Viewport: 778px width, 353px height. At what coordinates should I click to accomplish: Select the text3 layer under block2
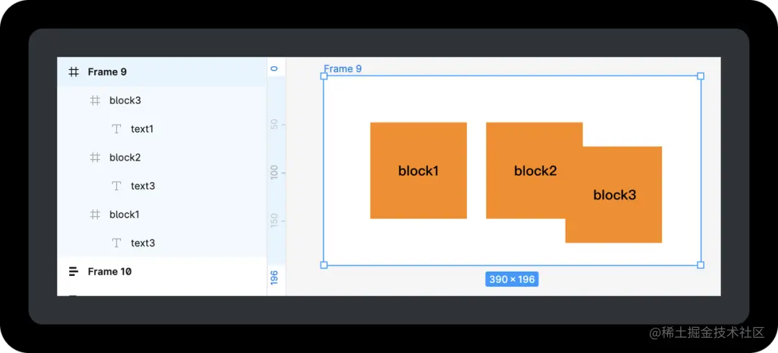click(143, 186)
